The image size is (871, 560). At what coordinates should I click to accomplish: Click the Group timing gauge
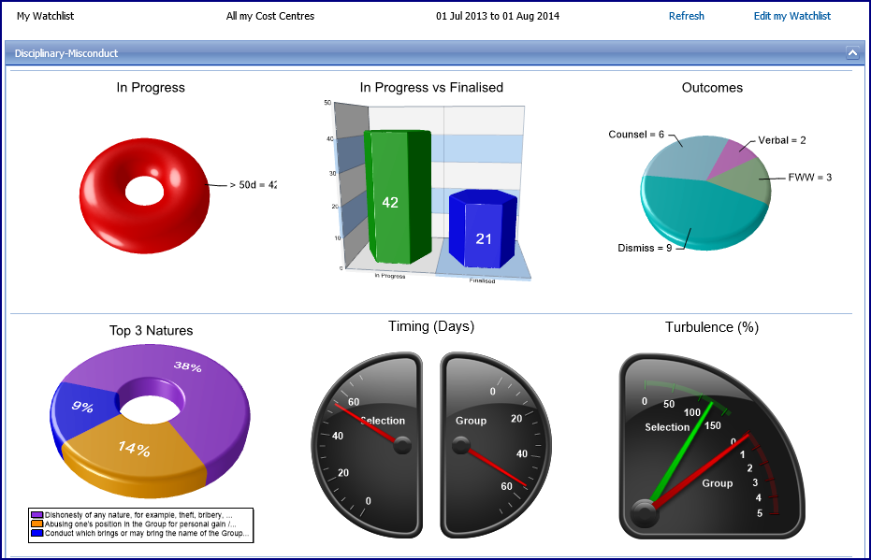click(496, 445)
